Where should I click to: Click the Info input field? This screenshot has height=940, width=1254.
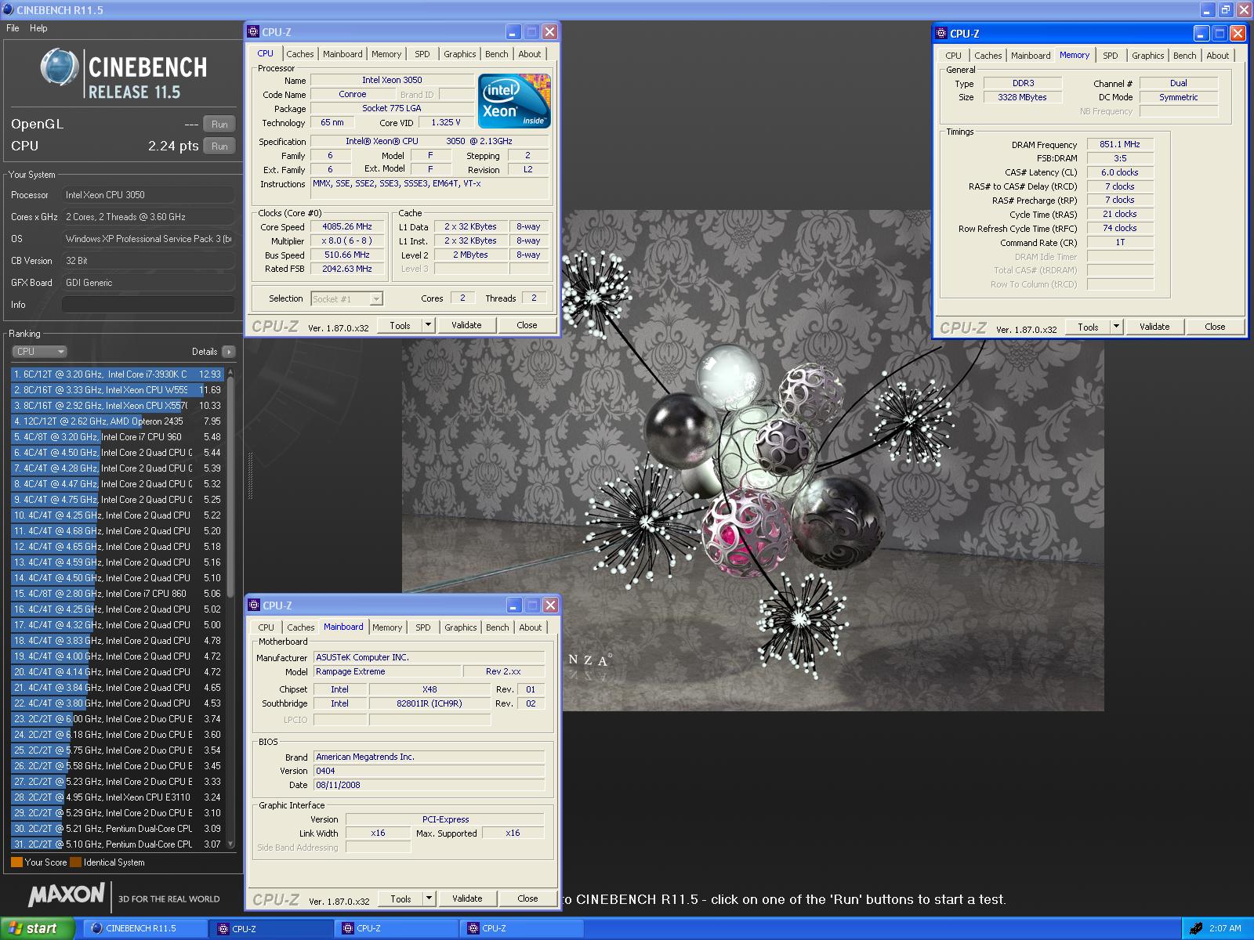click(x=148, y=305)
